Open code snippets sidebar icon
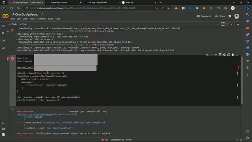The height and width of the screenshot is (142, 252). [3, 123]
